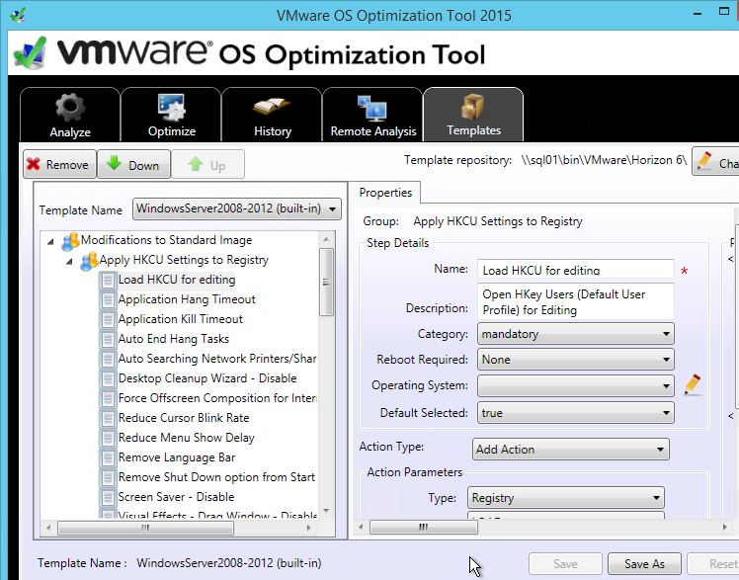
Task: Select Auto End Hang Tasks item
Action: (x=174, y=339)
